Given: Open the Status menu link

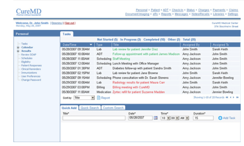Looking at the screenshot, I should 191,10.
